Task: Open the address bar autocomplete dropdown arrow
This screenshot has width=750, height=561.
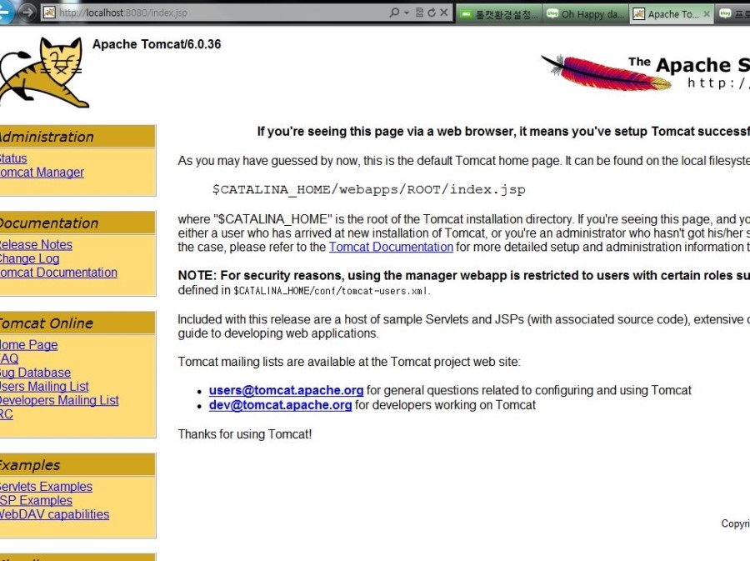Action: click(x=407, y=13)
